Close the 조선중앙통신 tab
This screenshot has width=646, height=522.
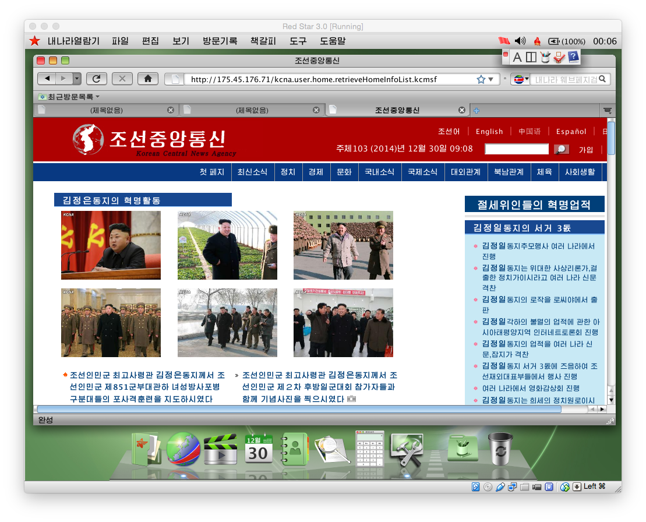point(462,110)
